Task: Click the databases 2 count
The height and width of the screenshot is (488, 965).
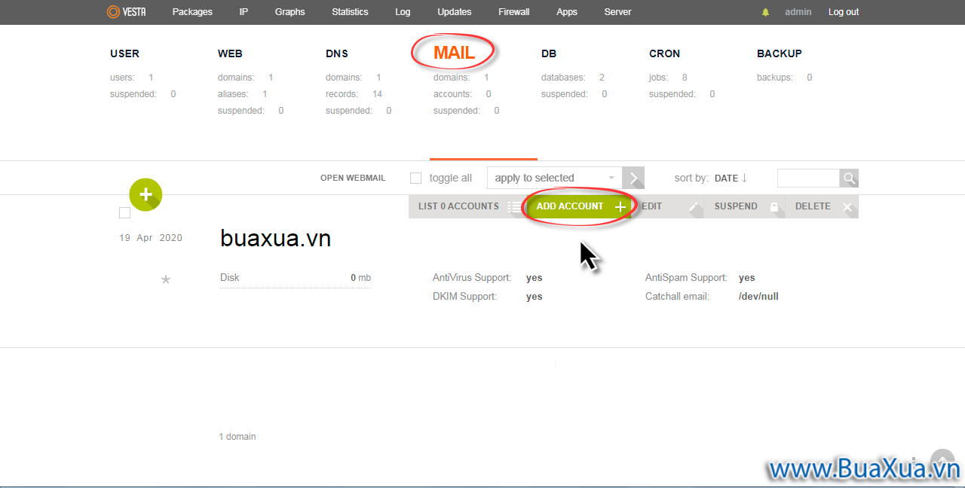Action: click(602, 78)
